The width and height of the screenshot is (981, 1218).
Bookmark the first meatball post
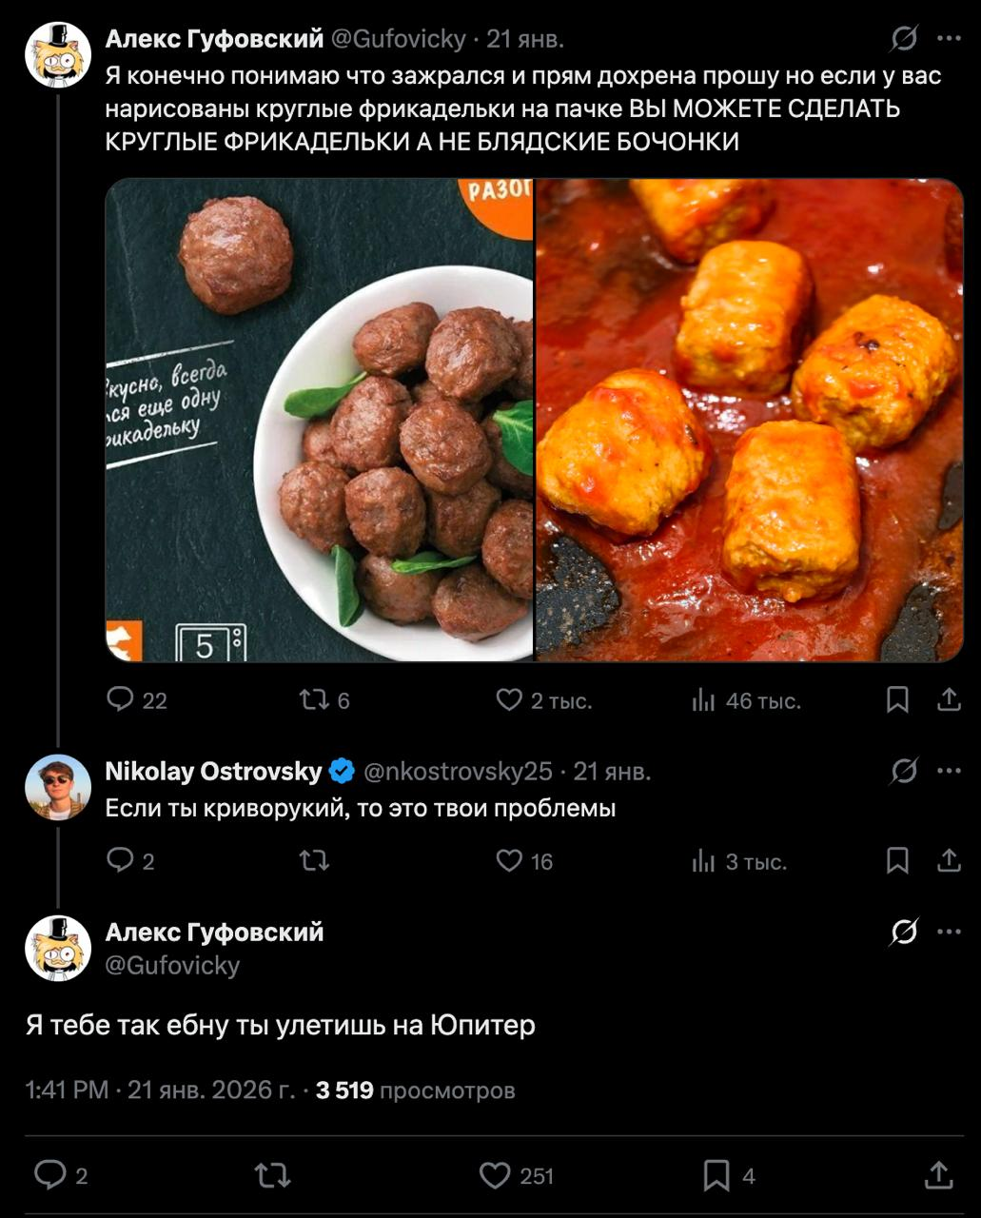pyautogui.click(x=896, y=700)
